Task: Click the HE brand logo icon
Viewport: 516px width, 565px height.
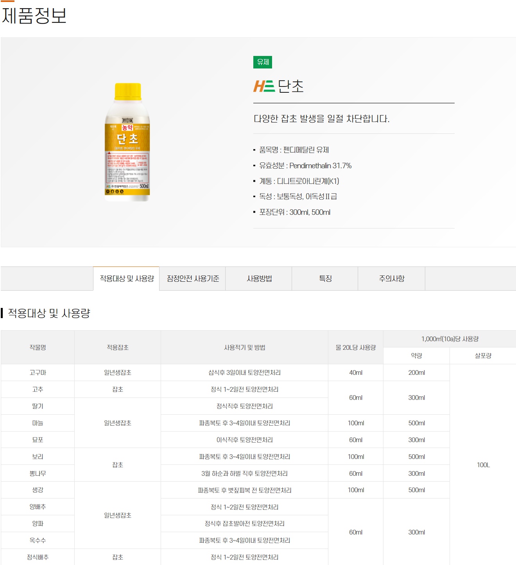Action: pos(264,86)
